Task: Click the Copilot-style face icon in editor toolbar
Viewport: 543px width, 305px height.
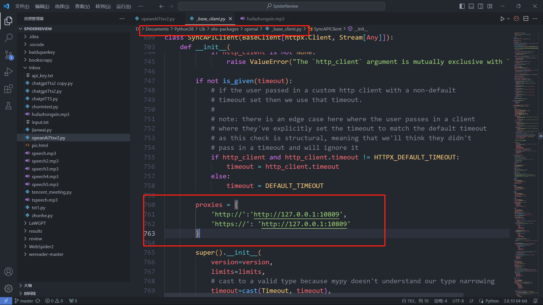Action: pos(516,19)
